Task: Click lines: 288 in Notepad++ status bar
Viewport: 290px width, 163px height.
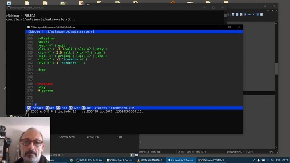Action: tap(156, 152)
